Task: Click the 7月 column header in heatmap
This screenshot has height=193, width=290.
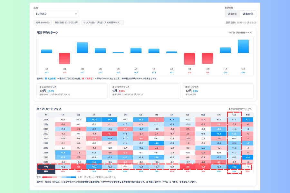Action: pos(156,115)
